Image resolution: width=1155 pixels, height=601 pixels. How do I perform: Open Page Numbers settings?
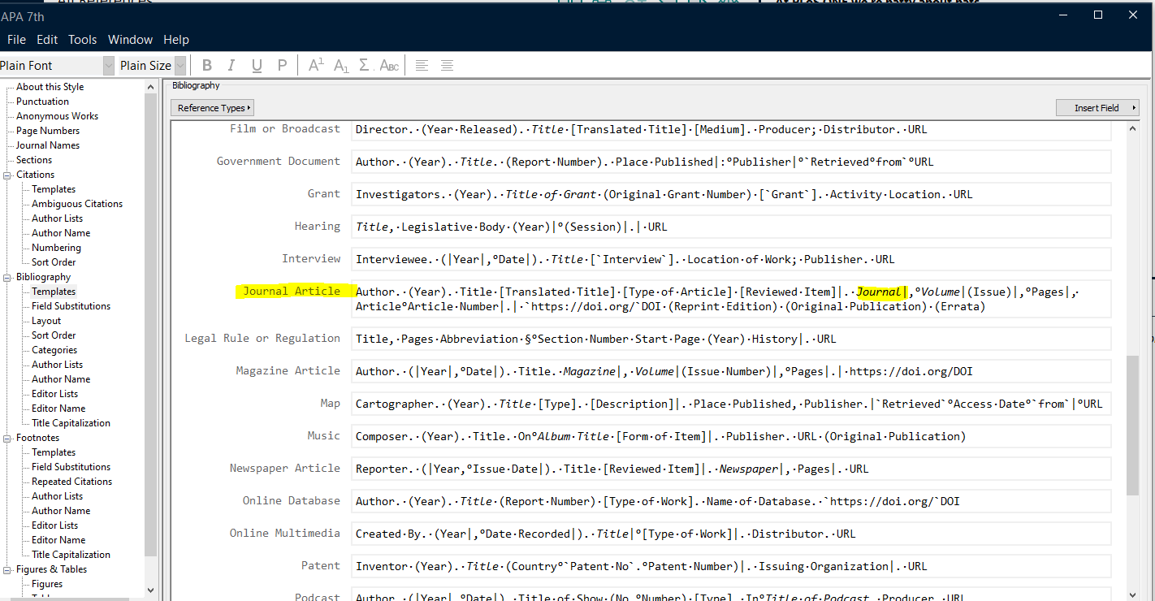pos(48,131)
